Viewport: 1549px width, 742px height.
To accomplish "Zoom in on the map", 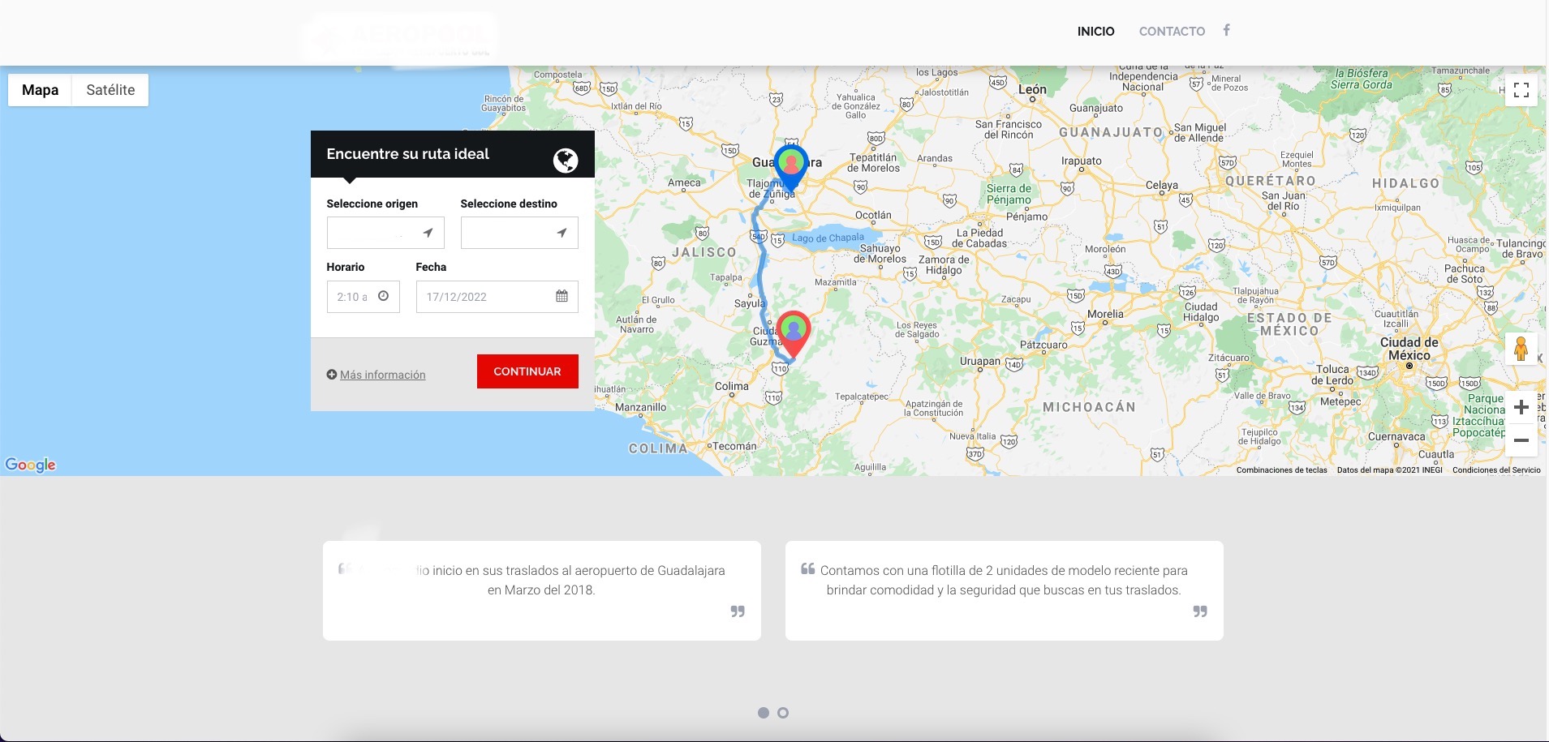I will 1521,407.
